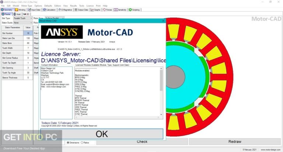Click the Value column header
This screenshot has height=152, width=283.
(x=28, y=28)
